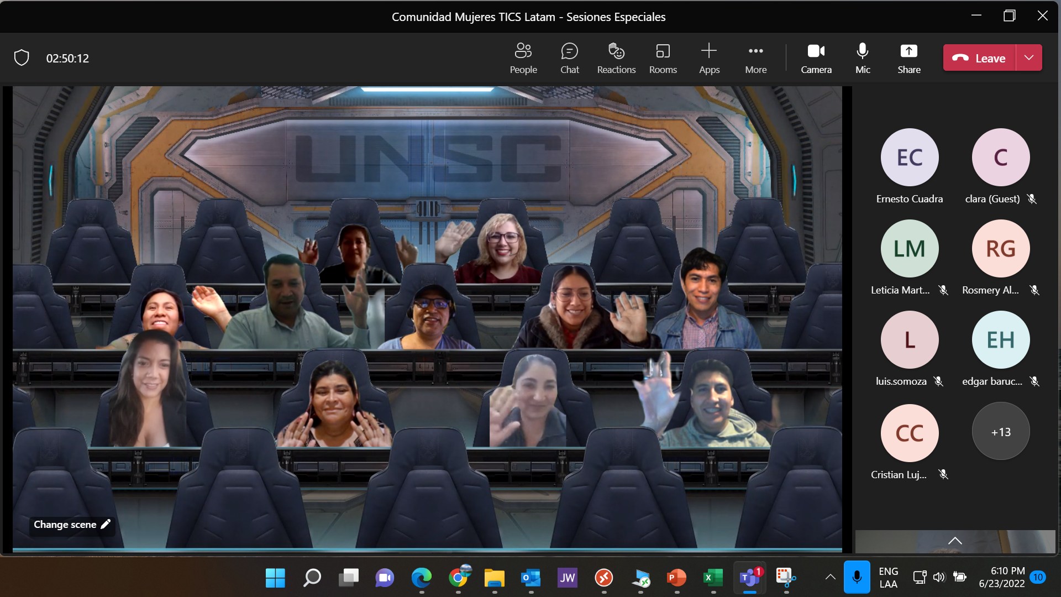Viewport: 1061px width, 597px height.
Task: Open More options menu
Action: pyautogui.click(x=755, y=58)
